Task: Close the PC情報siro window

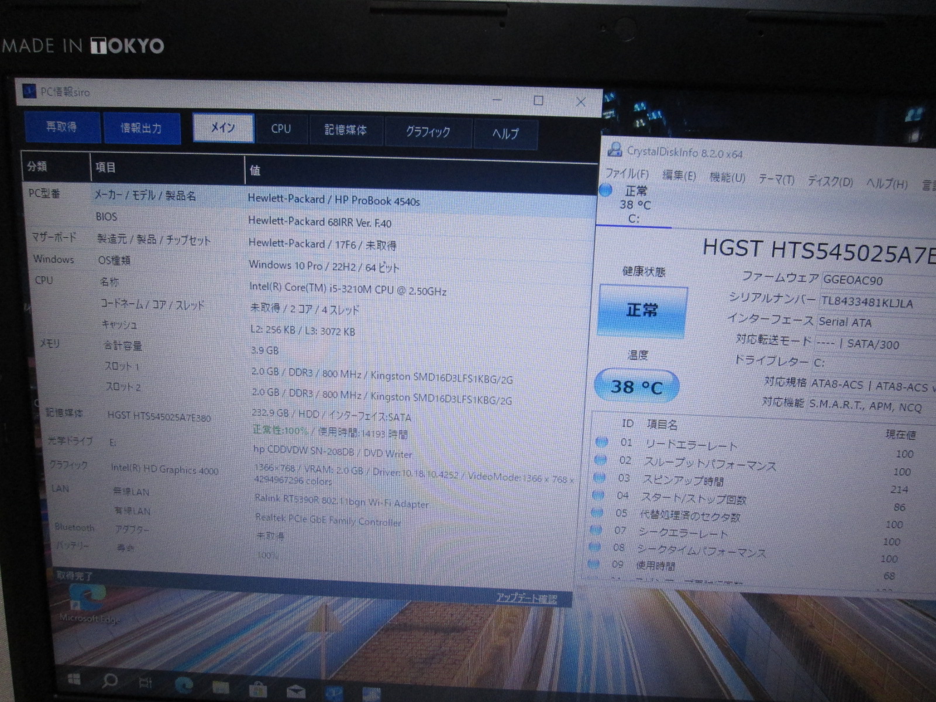Action: (580, 102)
